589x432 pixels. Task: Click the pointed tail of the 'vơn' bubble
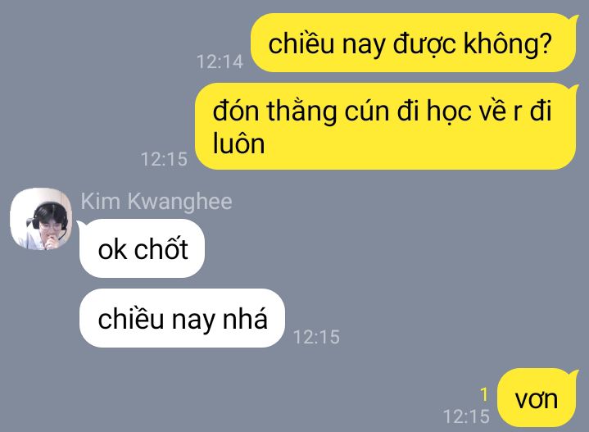click(573, 374)
